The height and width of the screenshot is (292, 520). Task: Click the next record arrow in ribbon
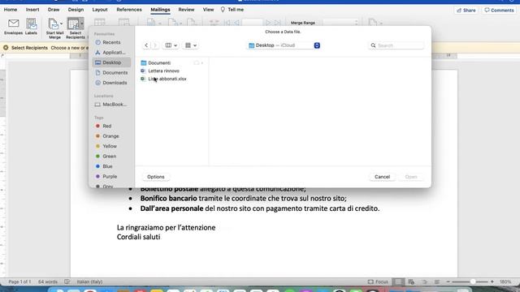point(268,23)
